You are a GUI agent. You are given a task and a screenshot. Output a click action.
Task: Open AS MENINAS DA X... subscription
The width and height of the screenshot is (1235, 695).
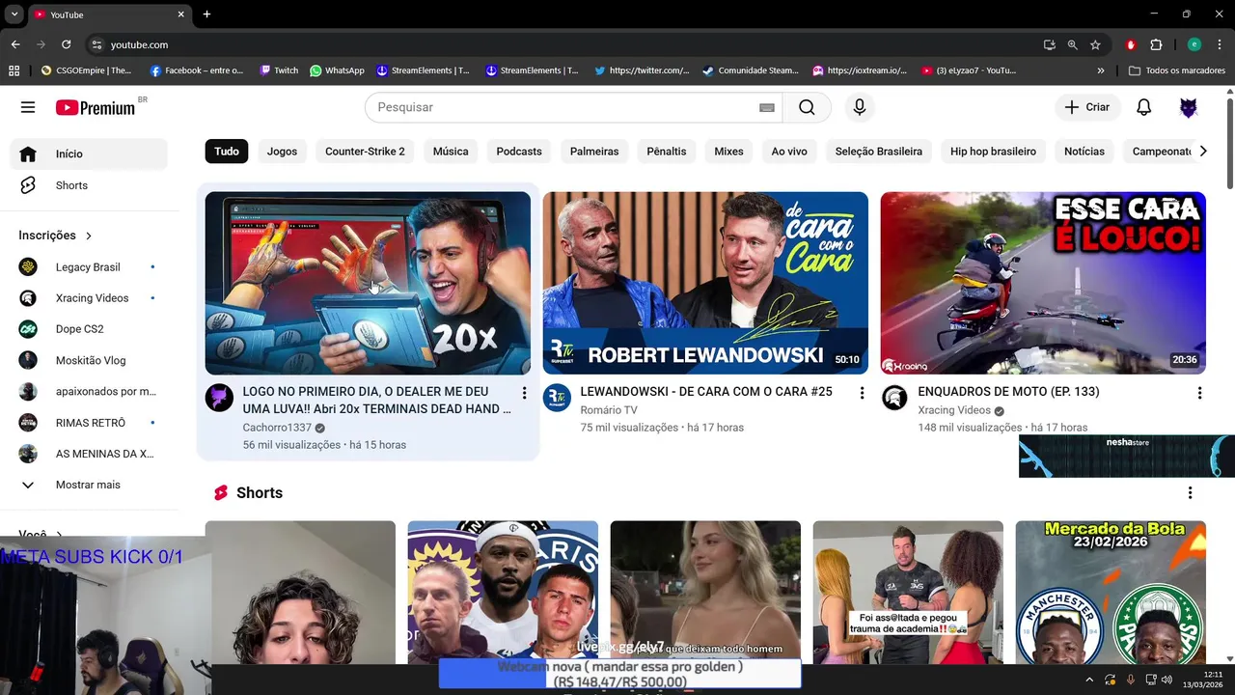[89, 454]
